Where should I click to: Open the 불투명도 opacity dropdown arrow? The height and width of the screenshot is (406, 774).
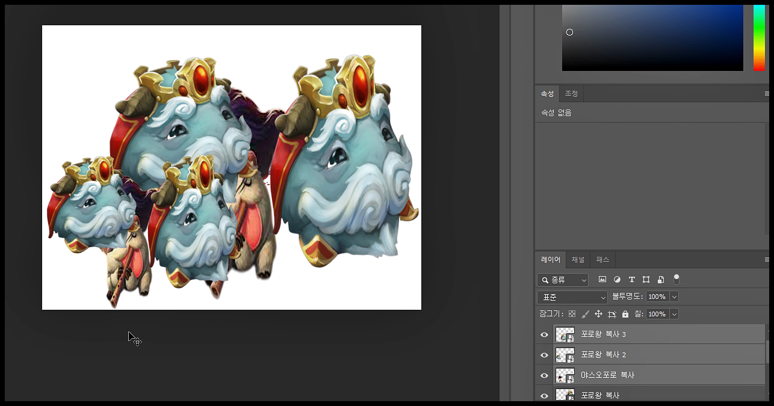[674, 297]
